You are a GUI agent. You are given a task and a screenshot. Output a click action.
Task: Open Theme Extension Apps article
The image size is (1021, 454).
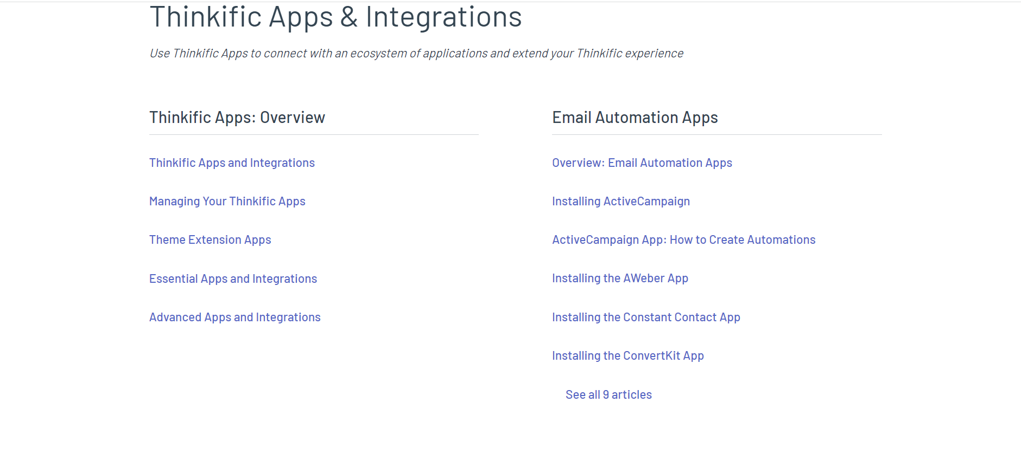pos(210,240)
